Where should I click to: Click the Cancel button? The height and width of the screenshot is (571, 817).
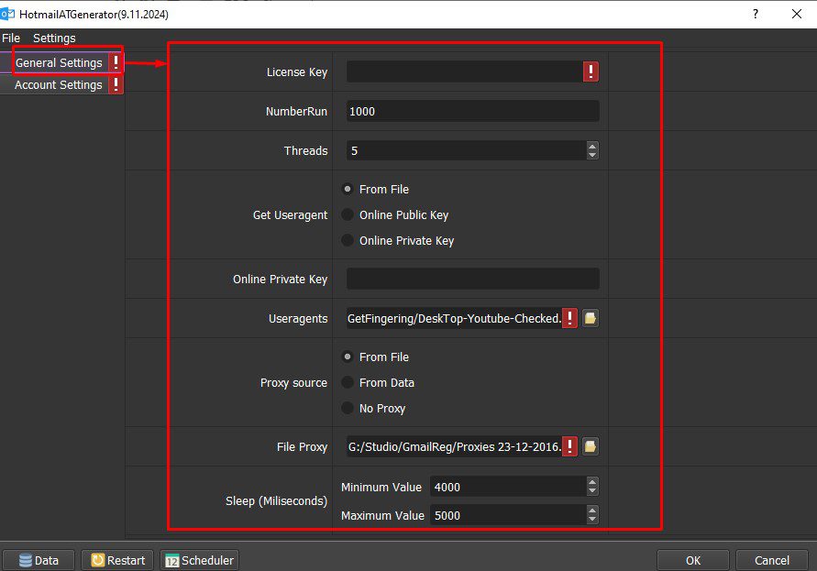pyautogui.click(x=772, y=561)
